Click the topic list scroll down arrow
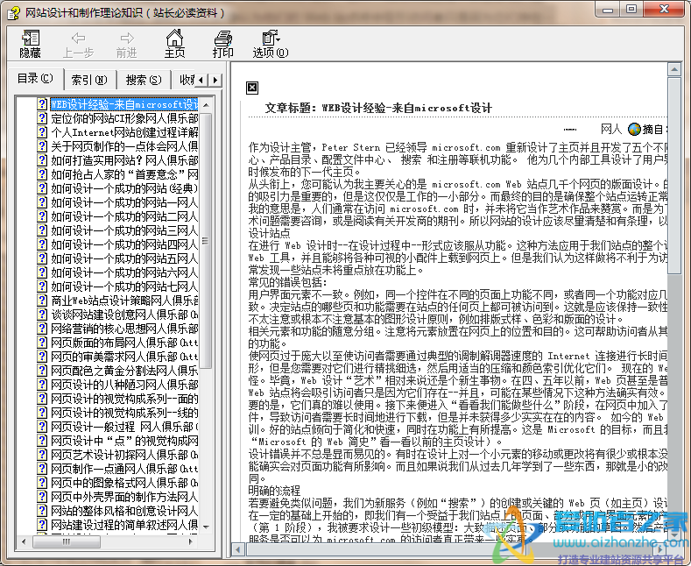Image resolution: width=691 pixels, height=566 pixels. 206,527
